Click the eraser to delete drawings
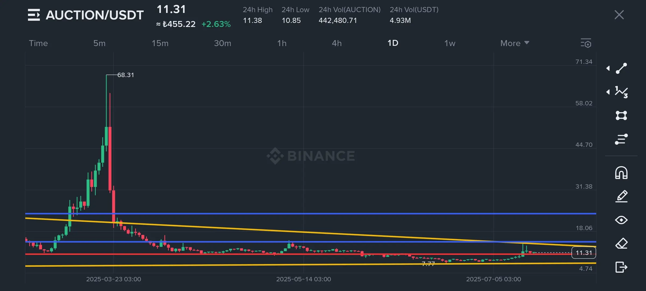The image size is (646, 291). click(x=621, y=244)
